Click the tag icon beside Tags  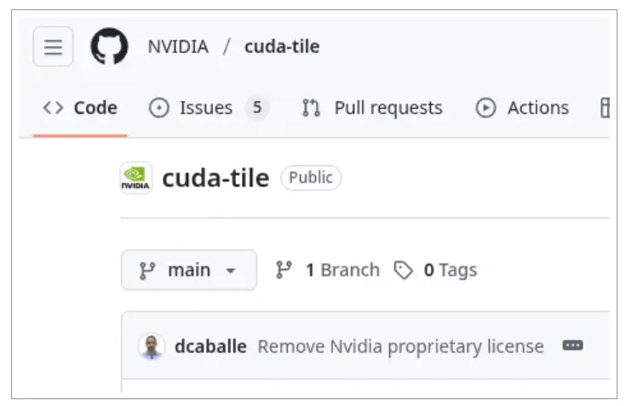tap(403, 270)
